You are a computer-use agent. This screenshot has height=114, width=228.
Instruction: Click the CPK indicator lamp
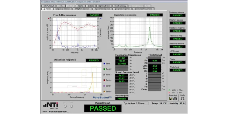[65, 106]
